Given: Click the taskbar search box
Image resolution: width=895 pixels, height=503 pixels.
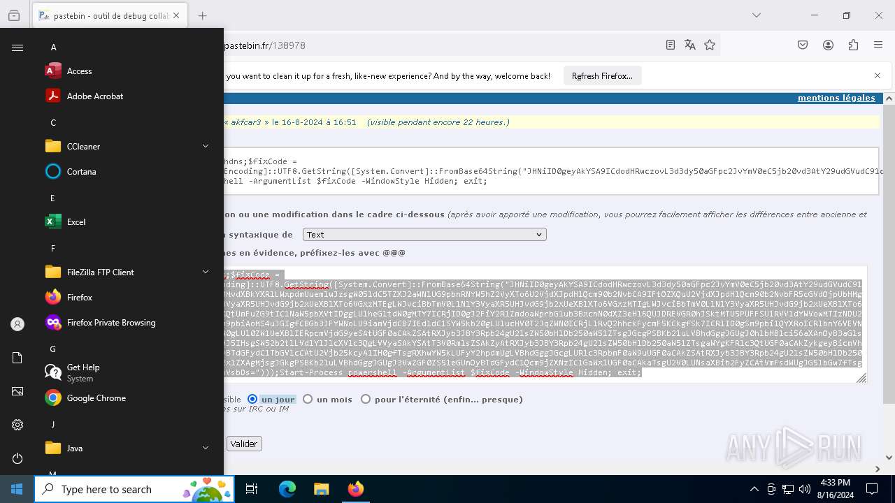Looking at the screenshot, I should [x=134, y=490].
